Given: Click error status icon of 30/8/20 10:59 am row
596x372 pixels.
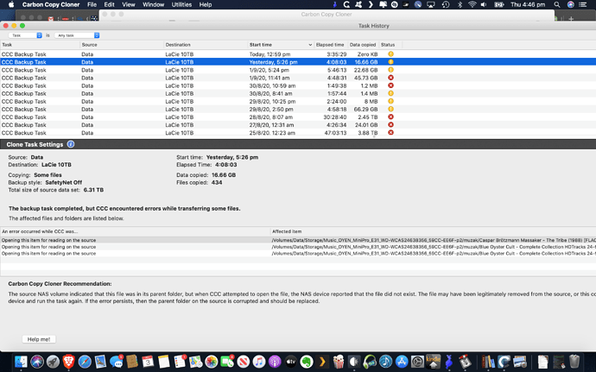Looking at the screenshot, I should 390,85.
